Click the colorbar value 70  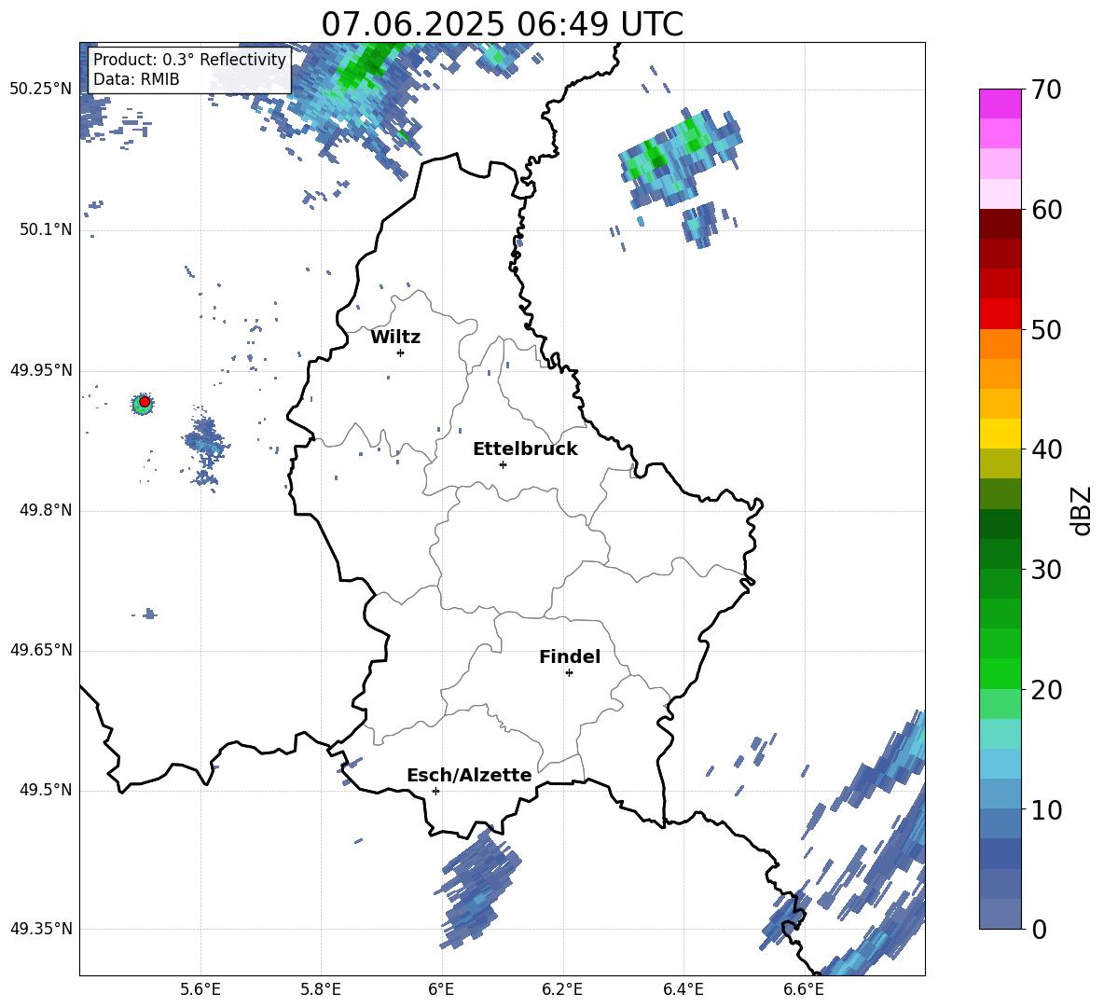pyautogui.click(x=1046, y=90)
